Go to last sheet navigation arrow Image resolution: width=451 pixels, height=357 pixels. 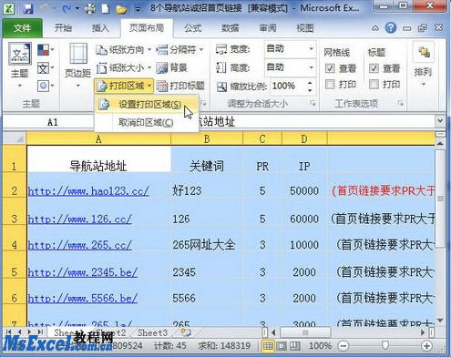point(40,332)
